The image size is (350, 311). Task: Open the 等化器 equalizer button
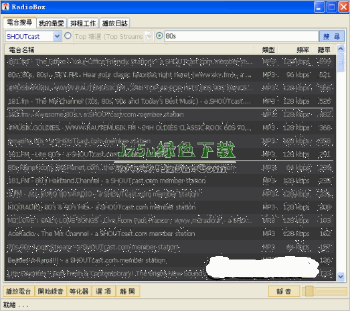pyautogui.click(x=79, y=291)
